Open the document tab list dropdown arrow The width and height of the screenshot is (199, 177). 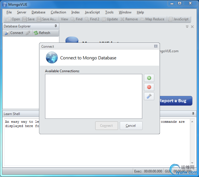coord(187,27)
